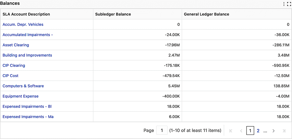This screenshot has height=139, width=292.
Task: Open Building and Improvements account link
Action: coord(27,55)
